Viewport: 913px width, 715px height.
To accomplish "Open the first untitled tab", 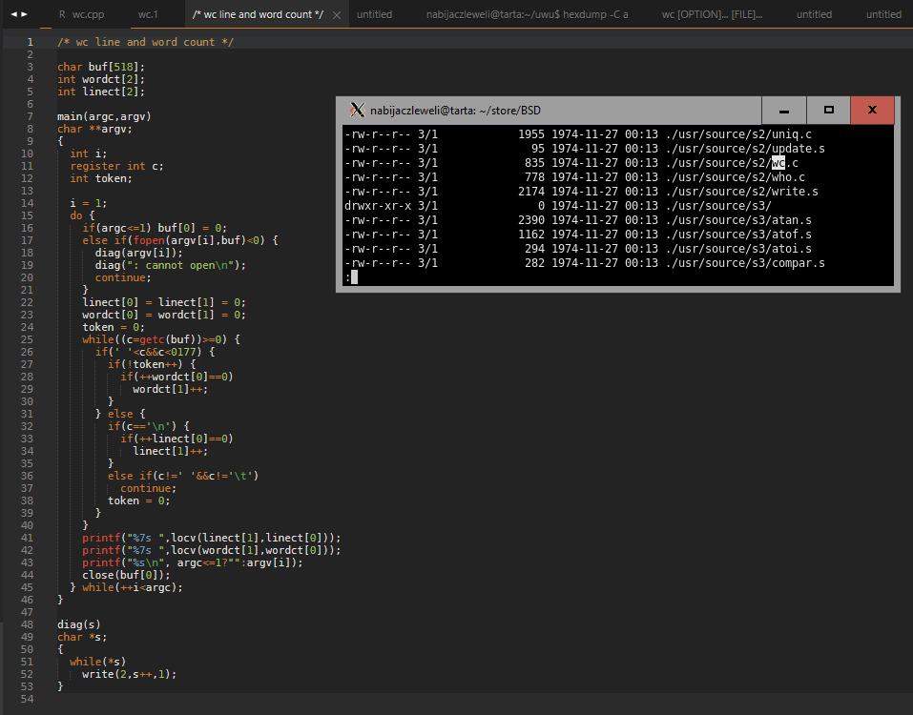I will (374, 14).
